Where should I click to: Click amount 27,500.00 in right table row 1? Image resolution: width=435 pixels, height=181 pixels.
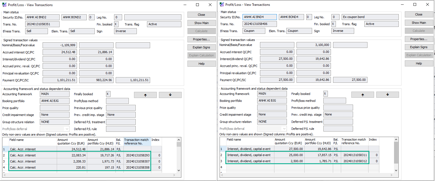click(x=289, y=149)
